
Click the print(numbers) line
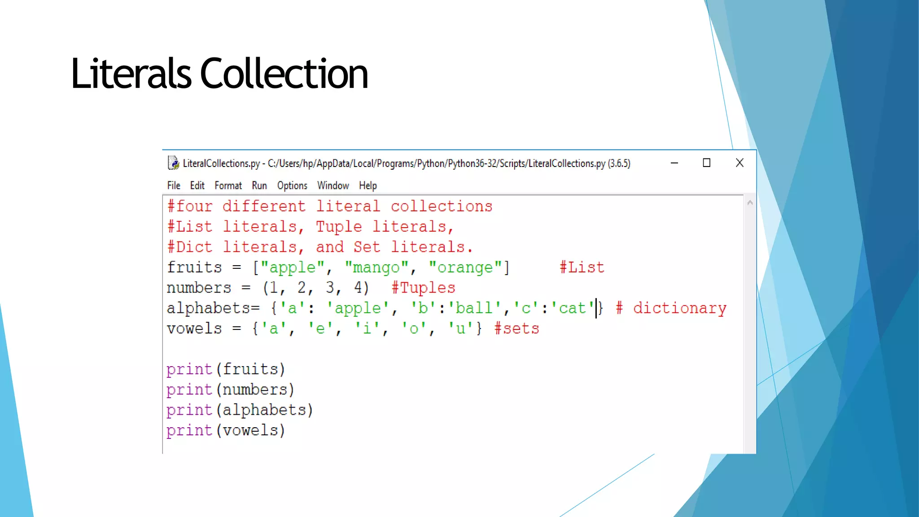point(230,390)
